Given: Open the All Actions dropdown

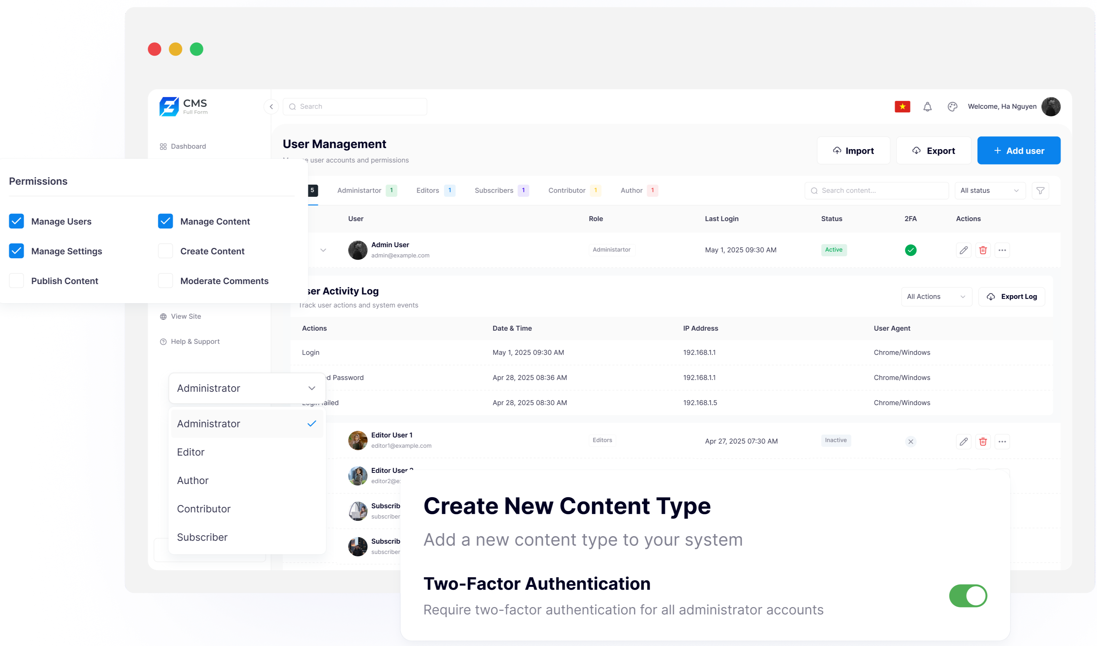Looking at the screenshot, I should [936, 297].
